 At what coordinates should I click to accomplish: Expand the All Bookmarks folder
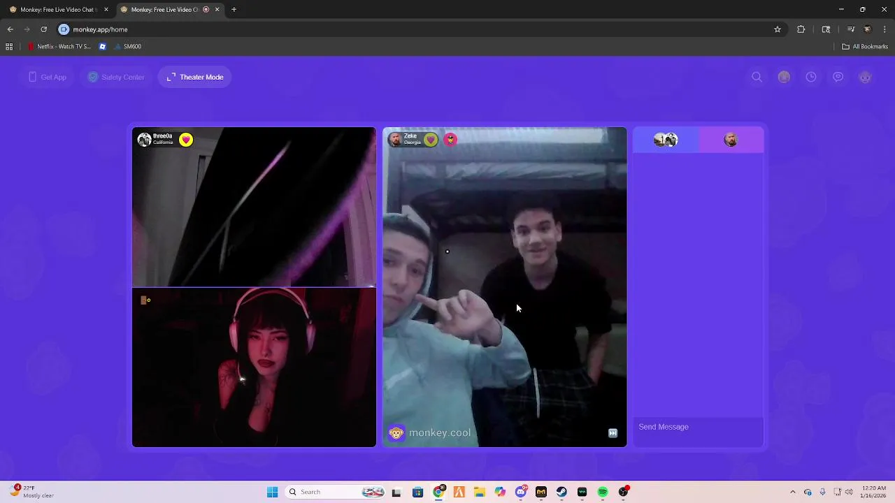pos(865,47)
